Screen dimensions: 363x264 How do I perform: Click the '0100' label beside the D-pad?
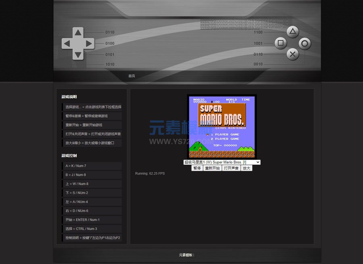(x=110, y=43)
